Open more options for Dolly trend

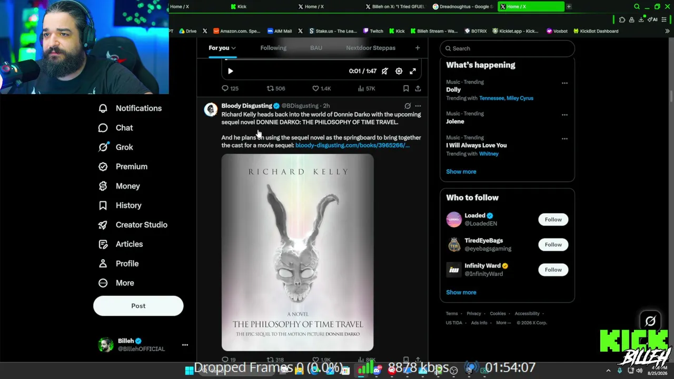coord(564,83)
